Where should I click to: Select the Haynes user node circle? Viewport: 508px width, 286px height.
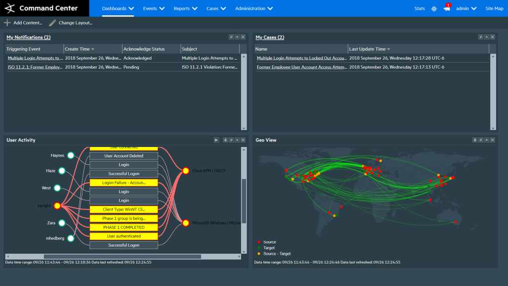70,155
